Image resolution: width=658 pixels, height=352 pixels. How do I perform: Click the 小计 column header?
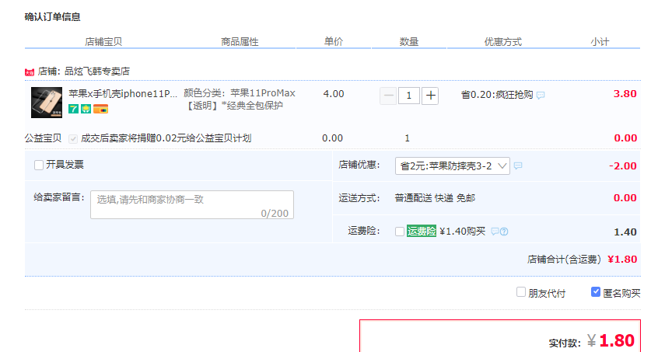pos(600,42)
